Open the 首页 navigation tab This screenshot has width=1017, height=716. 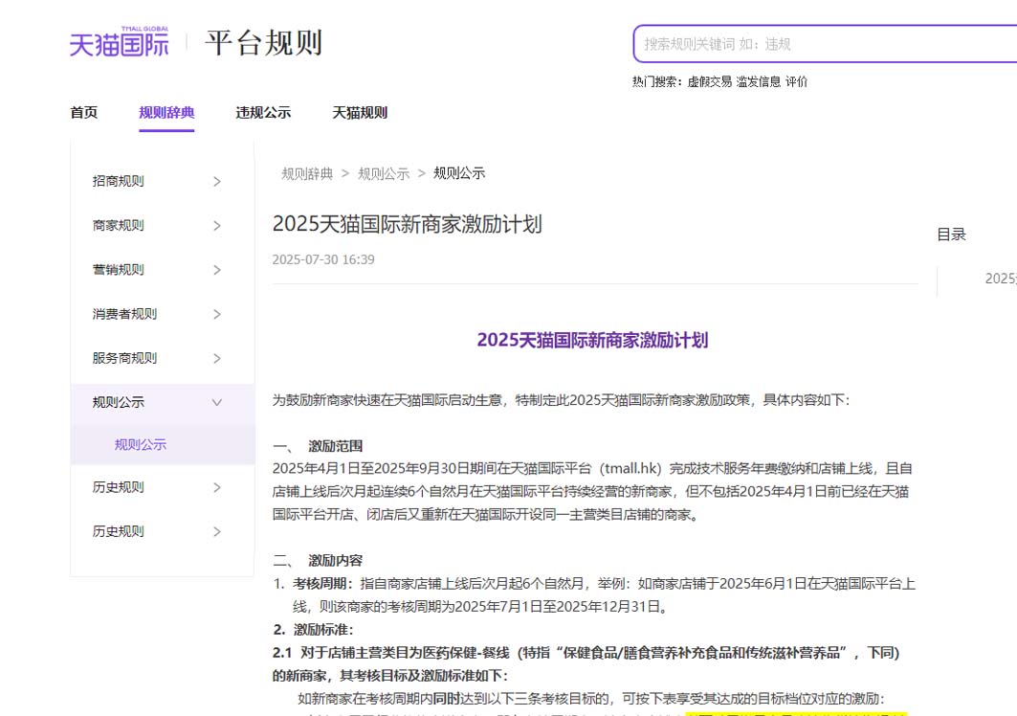pyautogui.click(x=83, y=112)
